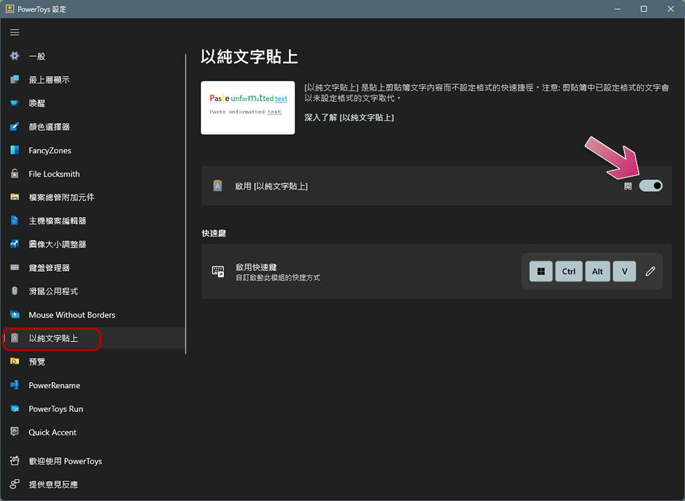Click the PowerRename icon in sidebar

pyautogui.click(x=14, y=385)
